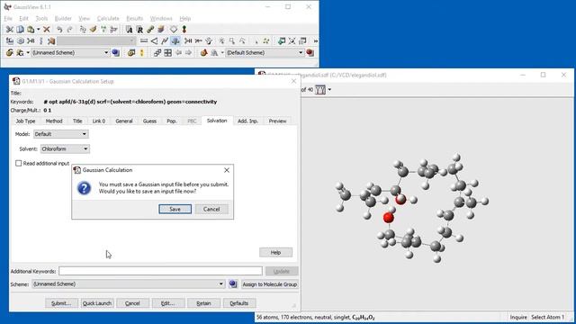
Task: Click the scheme sphere icon left of Assign to Molecule Group
Action: point(233,284)
